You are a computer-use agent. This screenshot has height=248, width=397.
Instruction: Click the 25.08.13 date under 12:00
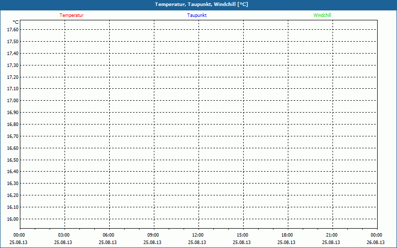tap(197, 243)
